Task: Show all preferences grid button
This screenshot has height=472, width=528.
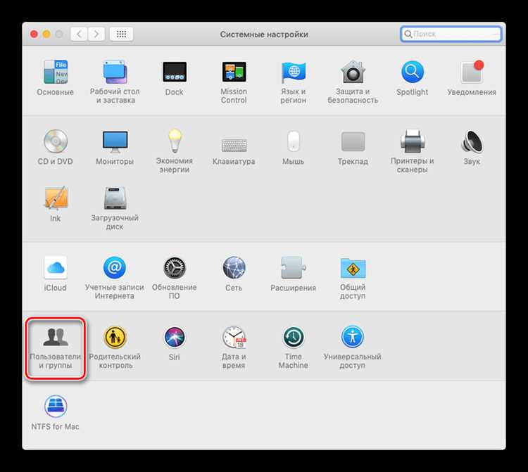Action: click(121, 34)
